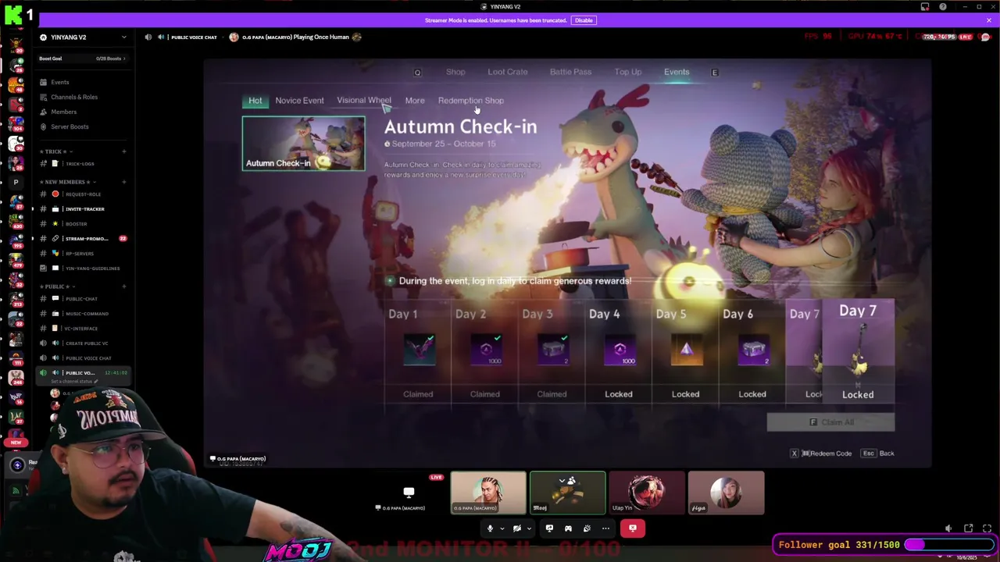Screen dimensions: 1000x562
Task: Select Ulap Yin participant tile
Action: tap(647, 493)
